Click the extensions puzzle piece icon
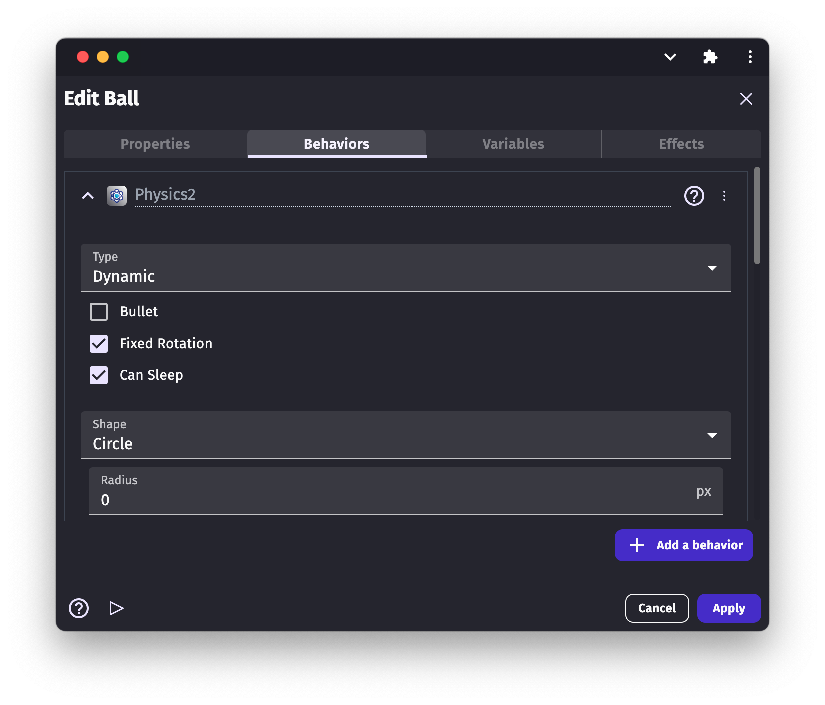This screenshot has height=705, width=825. (x=710, y=57)
